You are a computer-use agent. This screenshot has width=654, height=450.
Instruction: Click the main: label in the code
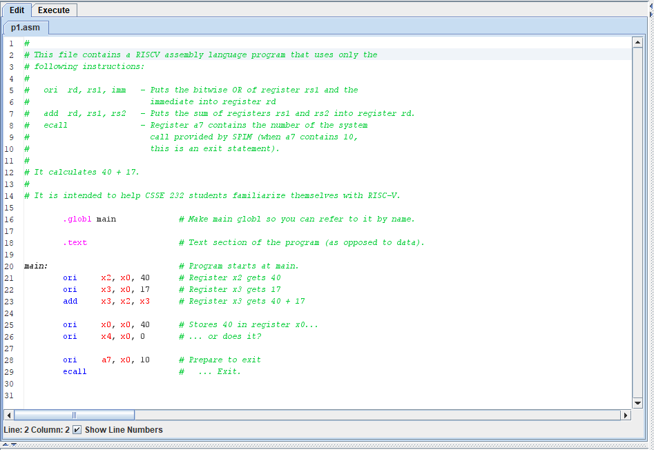pos(36,266)
